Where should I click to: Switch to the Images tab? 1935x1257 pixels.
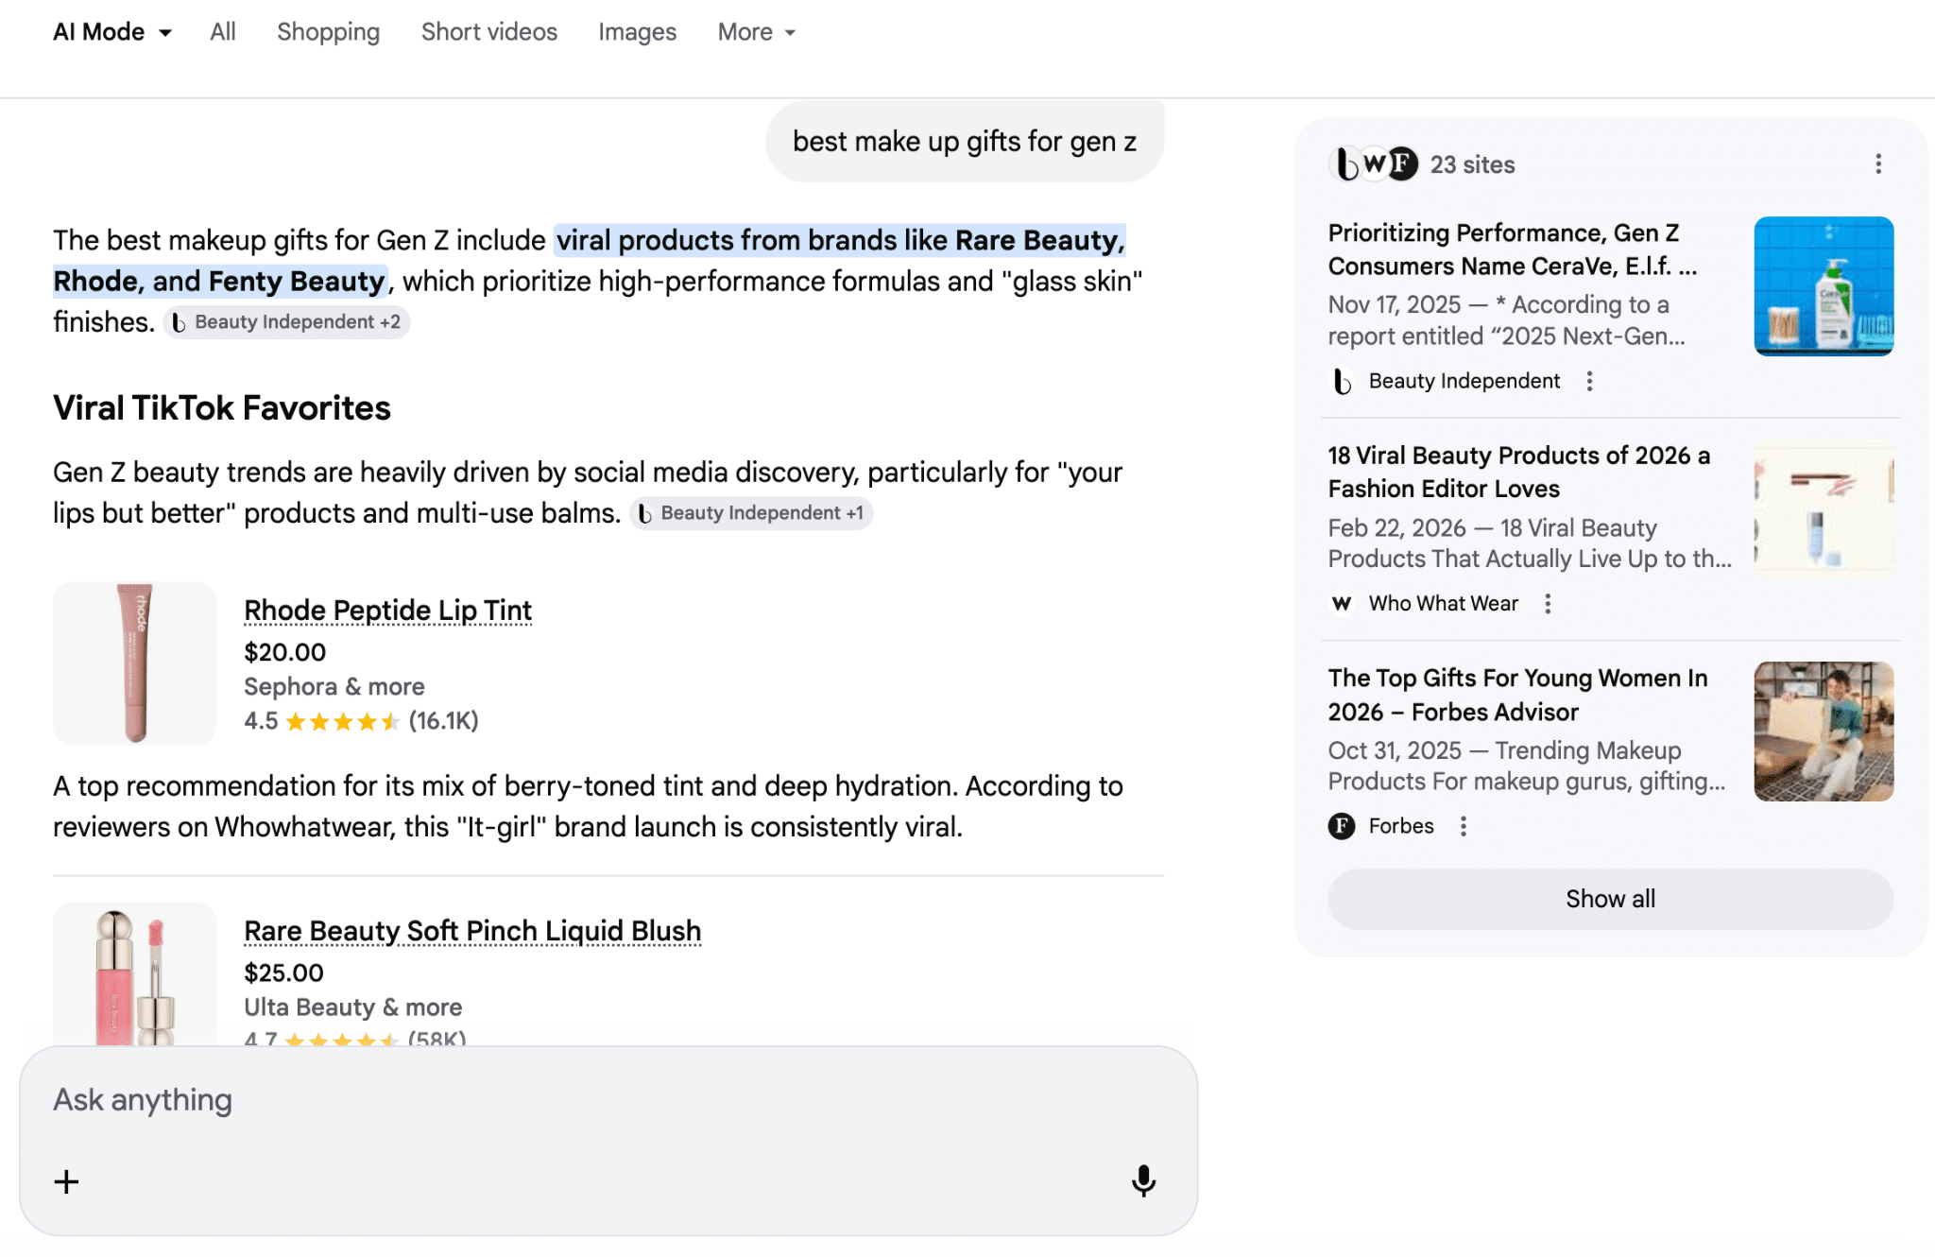tap(638, 32)
